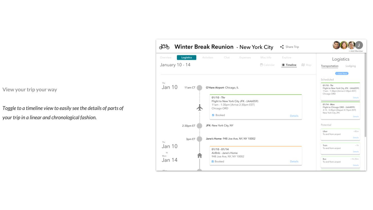Click the 'Scheduled' section heading

click(x=327, y=80)
